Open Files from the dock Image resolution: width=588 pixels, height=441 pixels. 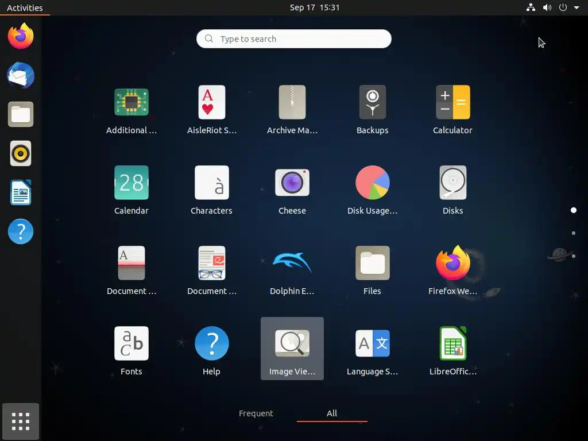pyautogui.click(x=21, y=114)
